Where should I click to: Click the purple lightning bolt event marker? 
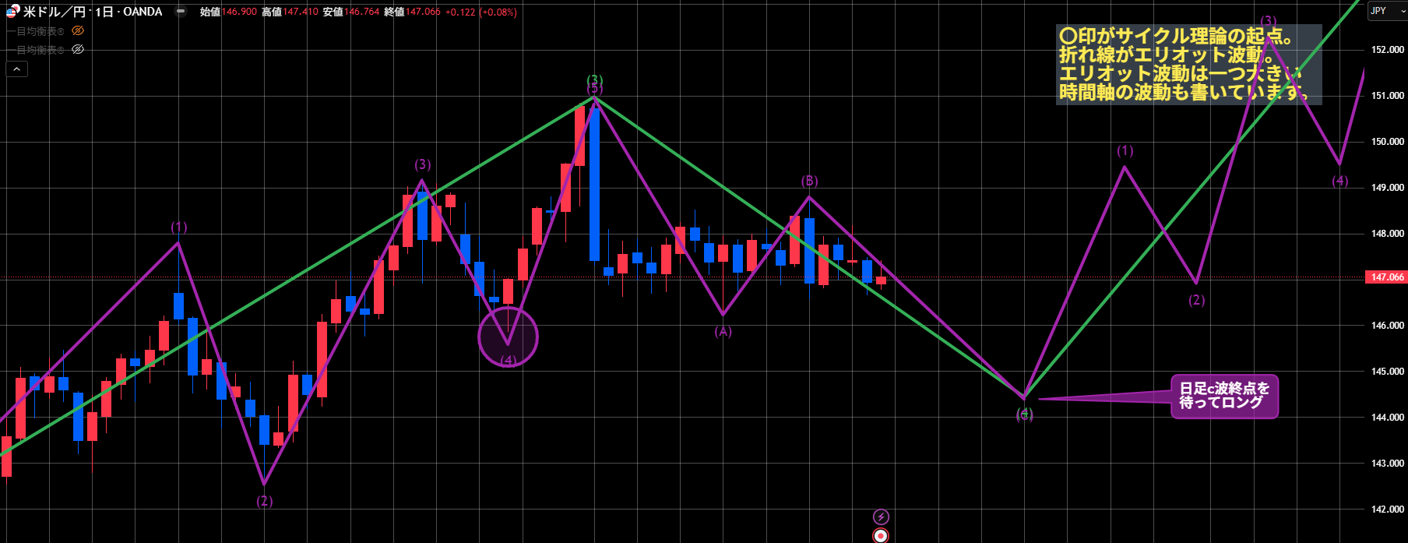[881, 517]
